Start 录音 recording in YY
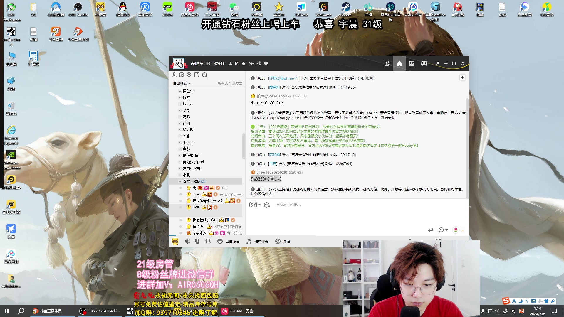The height and width of the screenshot is (317, 564). click(283, 241)
